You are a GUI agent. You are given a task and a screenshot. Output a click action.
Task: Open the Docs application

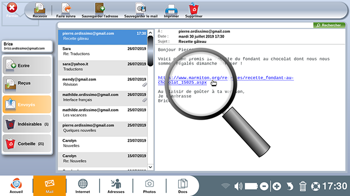click(183, 186)
